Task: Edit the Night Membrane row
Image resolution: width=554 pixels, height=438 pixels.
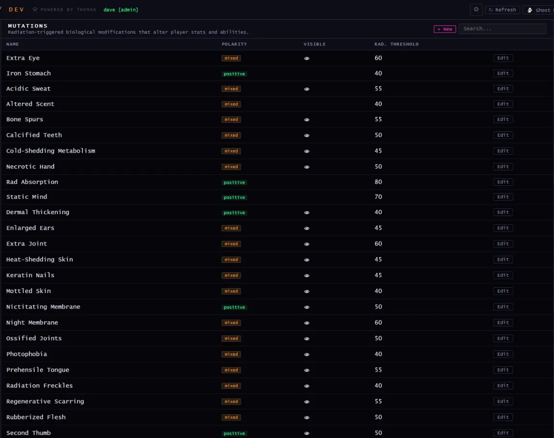Action: tap(503, 322)
